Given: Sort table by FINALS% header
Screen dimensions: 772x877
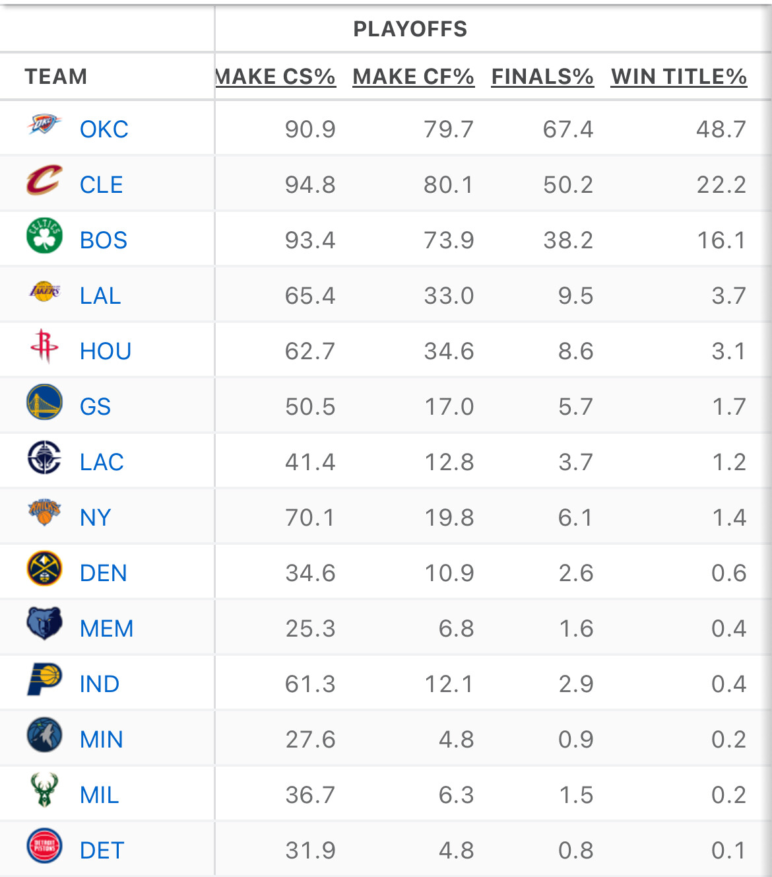Looking at the screenshot, I should pyautogui.click(x=542, y=77).
